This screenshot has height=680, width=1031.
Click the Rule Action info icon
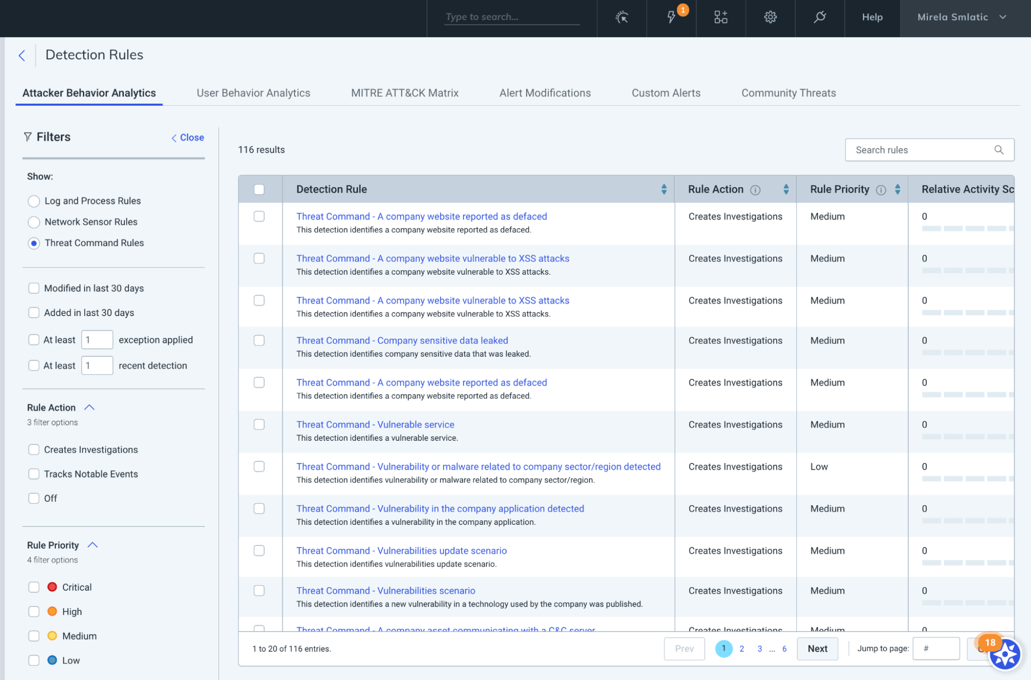point(755,190)
